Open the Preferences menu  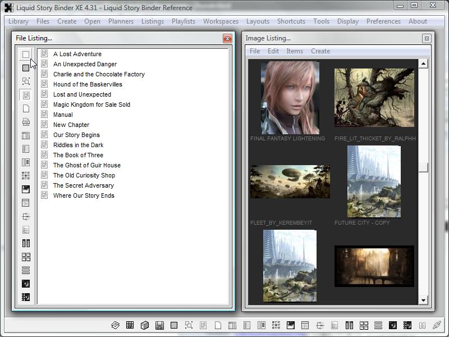pyautogui.click(x=383, y=21)
